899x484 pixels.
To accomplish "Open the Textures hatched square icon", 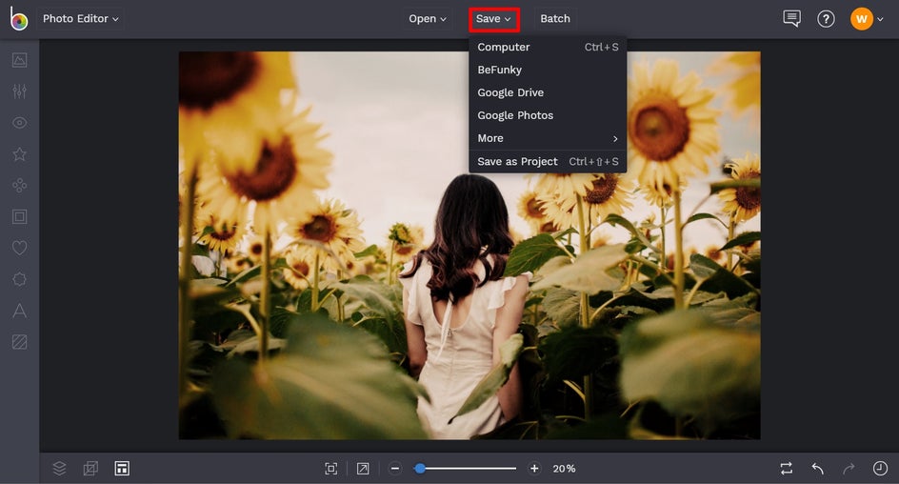I will coord(19,342).
